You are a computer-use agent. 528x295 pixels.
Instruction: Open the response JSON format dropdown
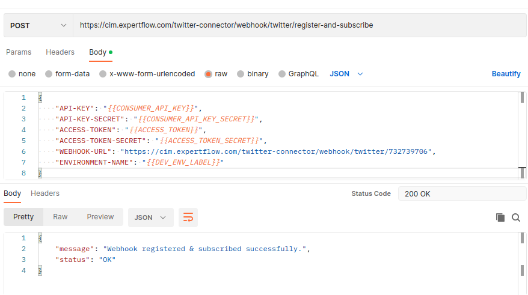pos(150,217)
